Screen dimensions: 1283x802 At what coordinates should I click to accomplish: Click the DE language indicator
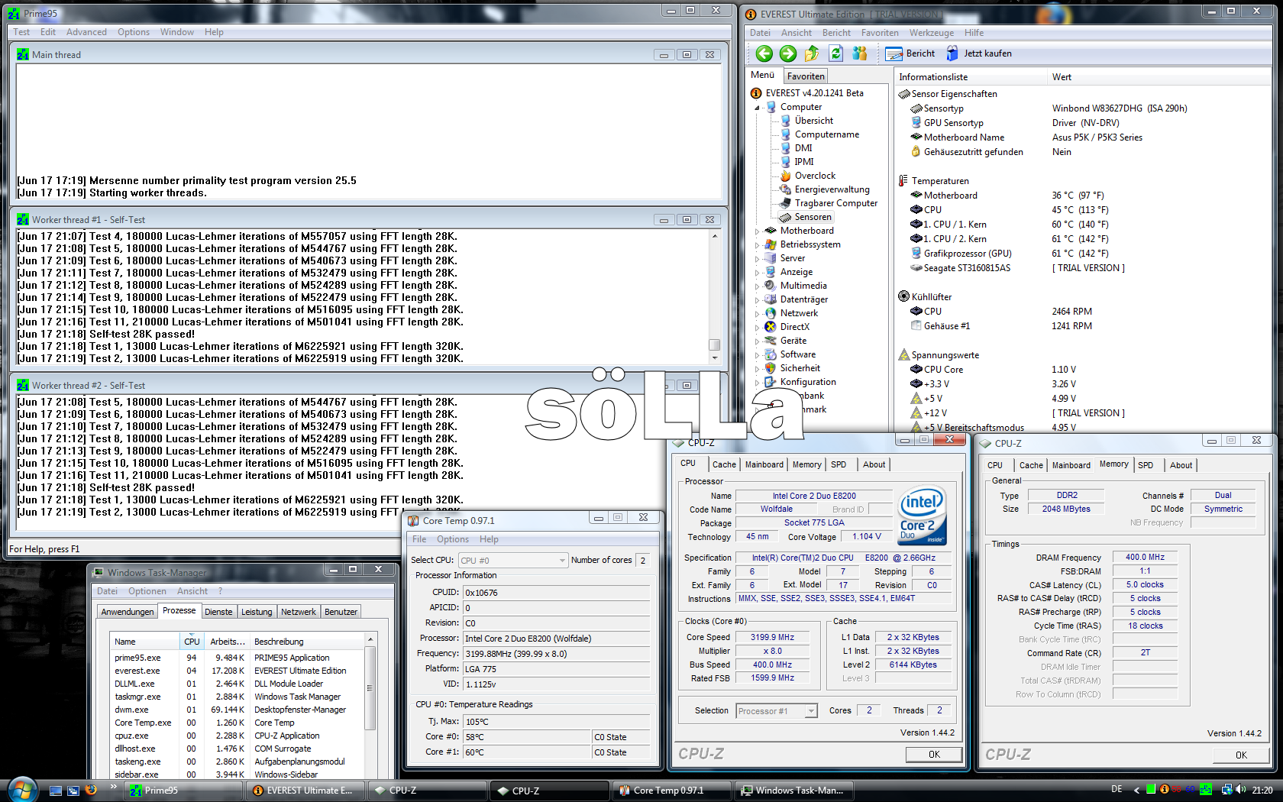1117,790
